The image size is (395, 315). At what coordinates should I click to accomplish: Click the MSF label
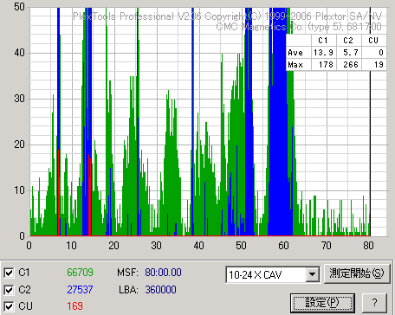point(127,273)
